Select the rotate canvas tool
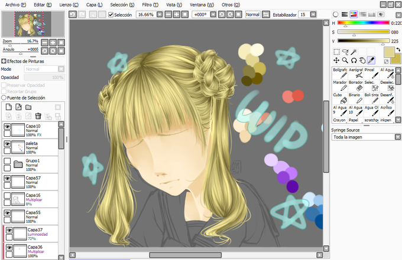Viewport: 402px width, 260px height. (354, 60)
